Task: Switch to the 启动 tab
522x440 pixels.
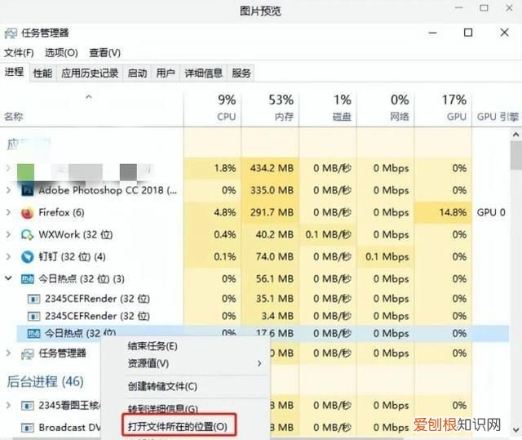Action: [137, 73]
